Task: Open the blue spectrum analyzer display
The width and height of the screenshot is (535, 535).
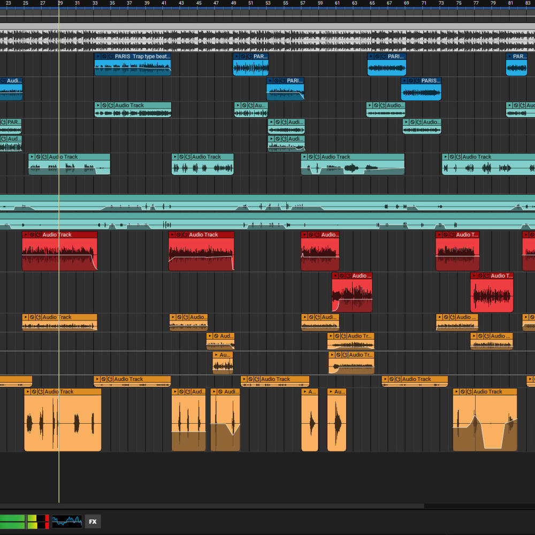Action: (67, 521)
